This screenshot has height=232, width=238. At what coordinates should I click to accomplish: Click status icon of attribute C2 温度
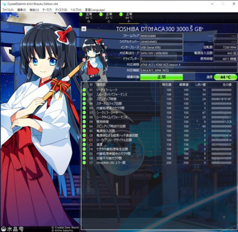[x=84, y=145]
